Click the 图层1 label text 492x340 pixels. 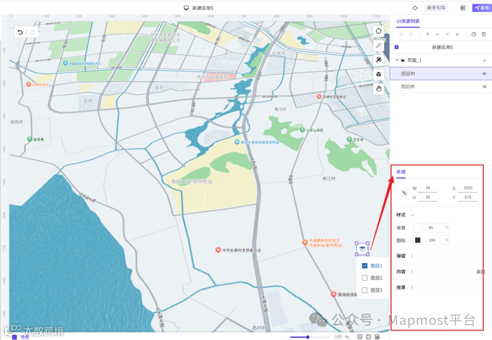(376, 266)
